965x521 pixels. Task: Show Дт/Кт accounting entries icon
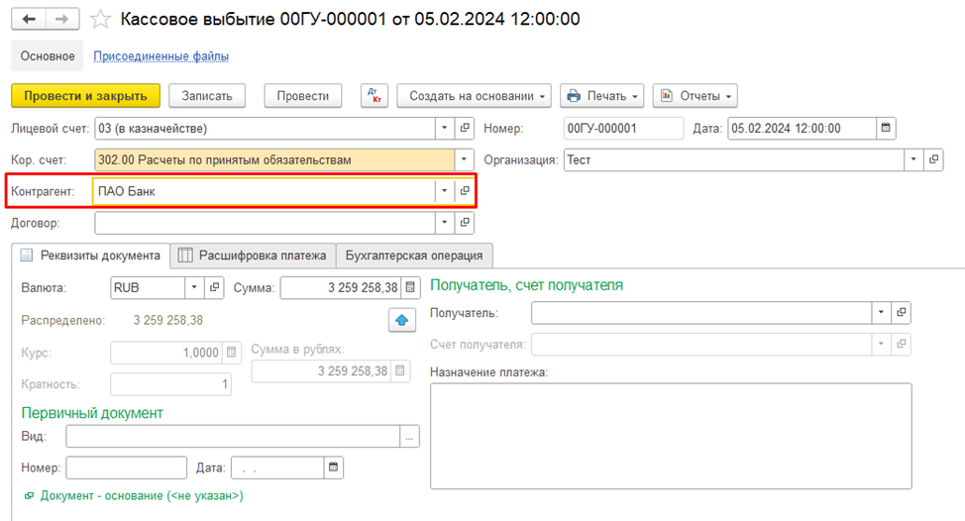pyautogui.click(x=375, y=96)
